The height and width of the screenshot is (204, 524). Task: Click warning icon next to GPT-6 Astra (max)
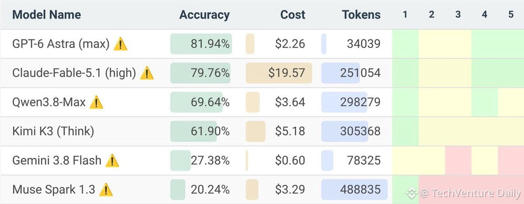[x=121, y=44]
